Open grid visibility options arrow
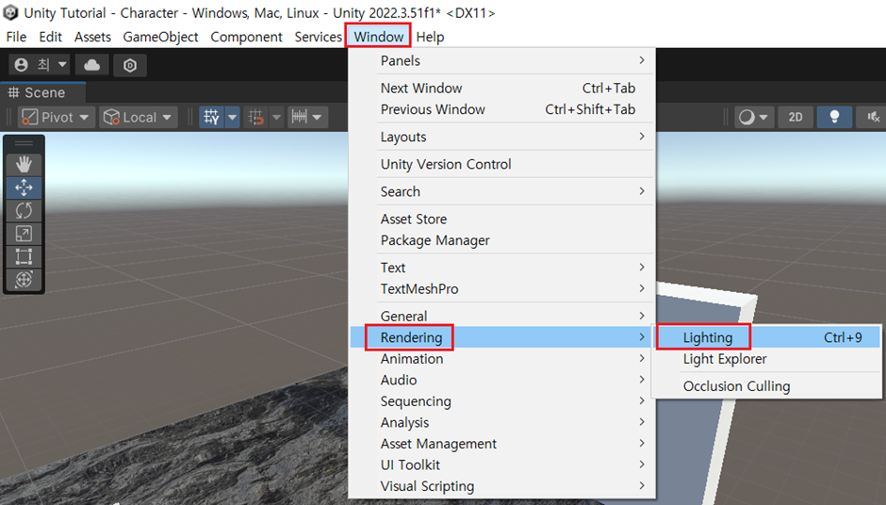This screenshot has height=505, width=886. coord(232,118)
